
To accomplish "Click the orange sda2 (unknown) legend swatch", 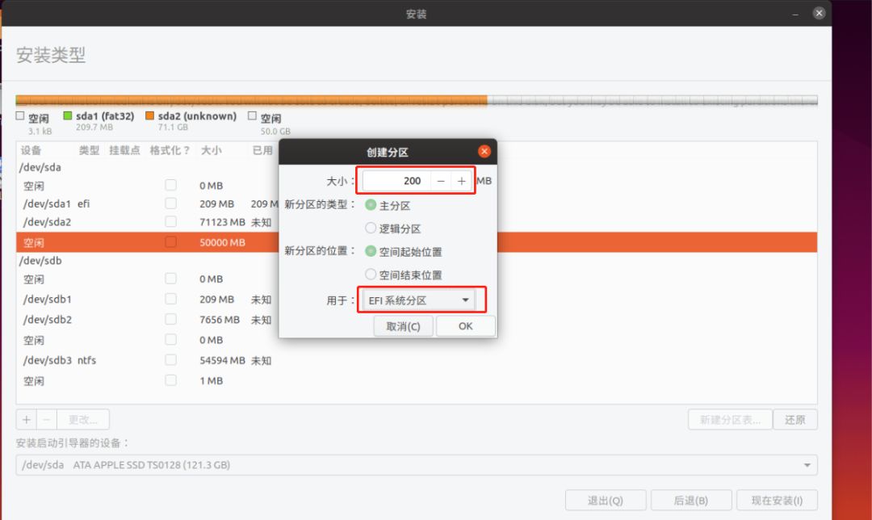I will click(149, 115).
